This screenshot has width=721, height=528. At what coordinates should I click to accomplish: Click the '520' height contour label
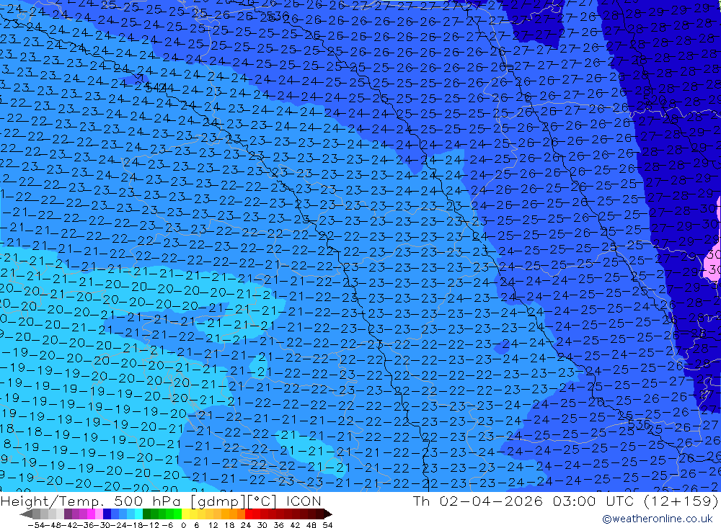pyautogui.click(x=654, y=99)
